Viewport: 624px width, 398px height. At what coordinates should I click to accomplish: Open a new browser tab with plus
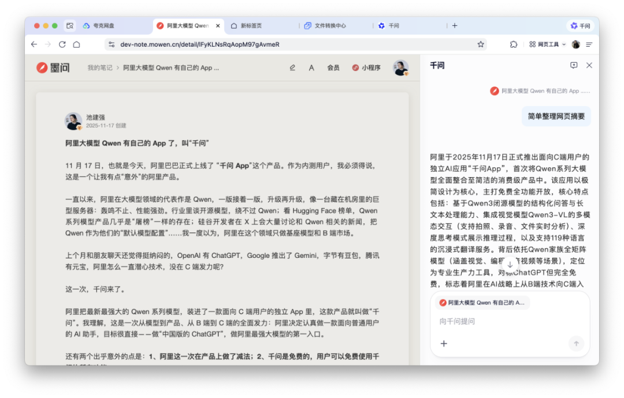455,26
